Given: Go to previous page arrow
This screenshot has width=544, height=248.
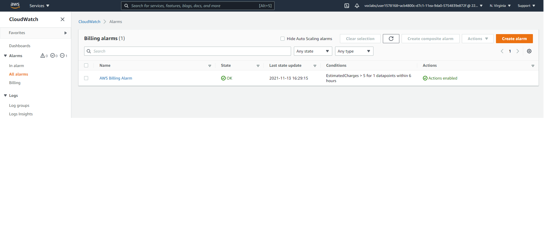Looking at the screenshot, I should pos(502,51).
